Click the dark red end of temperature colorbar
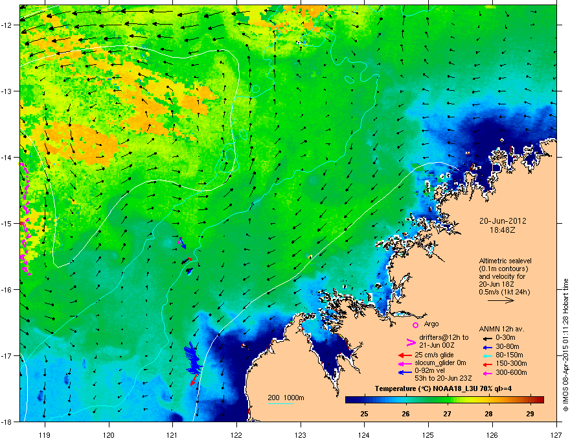570x441 pixels. tap(540, 400)
